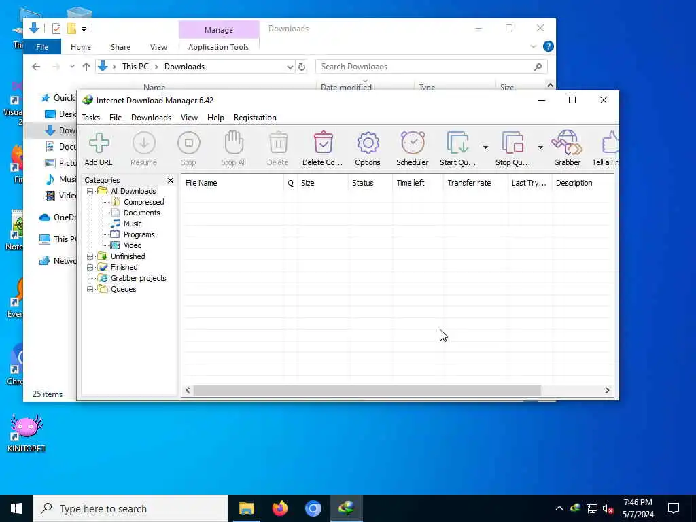Sort by Time left column header
Viewport: 696px width, 522px height.
point(418,183)
